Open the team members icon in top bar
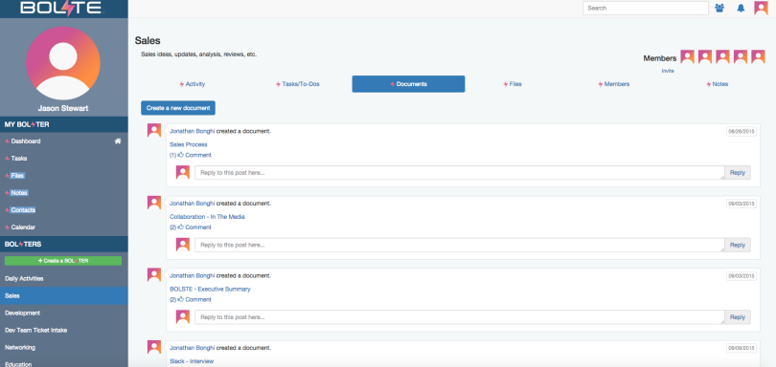 [x=719, y=8]
